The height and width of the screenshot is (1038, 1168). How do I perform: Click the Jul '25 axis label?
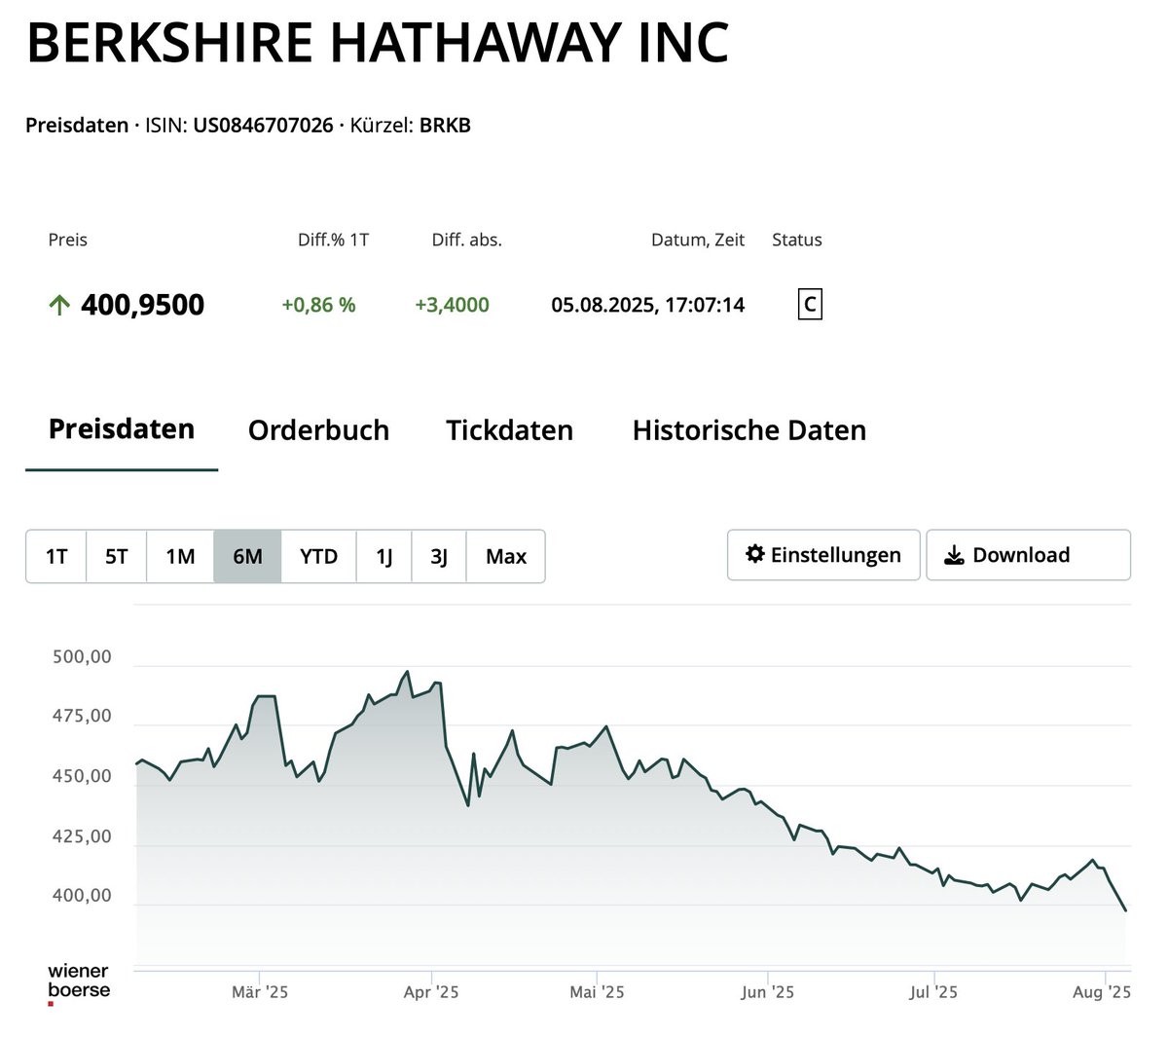(x=934, y=992)
